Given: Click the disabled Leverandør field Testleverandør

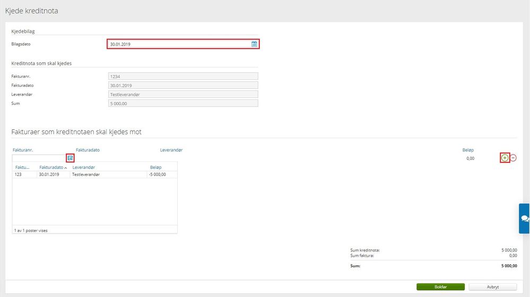Looking at the screenshot, I should [x=183, y=94].
